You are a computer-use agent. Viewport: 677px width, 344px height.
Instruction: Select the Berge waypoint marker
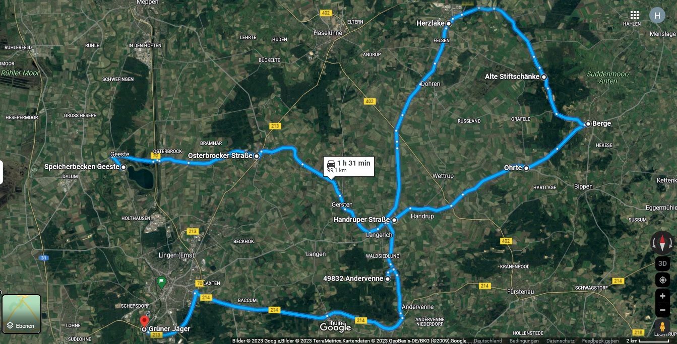point(588,124)
